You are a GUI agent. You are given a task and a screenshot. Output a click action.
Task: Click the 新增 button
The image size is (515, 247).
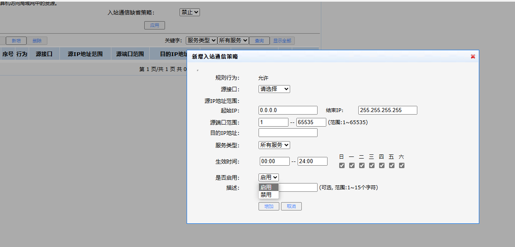(x=16, y=41)
